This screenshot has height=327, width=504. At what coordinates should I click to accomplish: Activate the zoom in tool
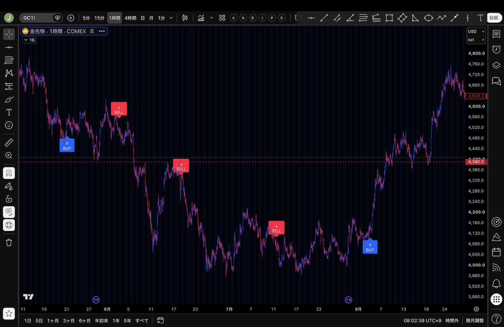point(9,155)
